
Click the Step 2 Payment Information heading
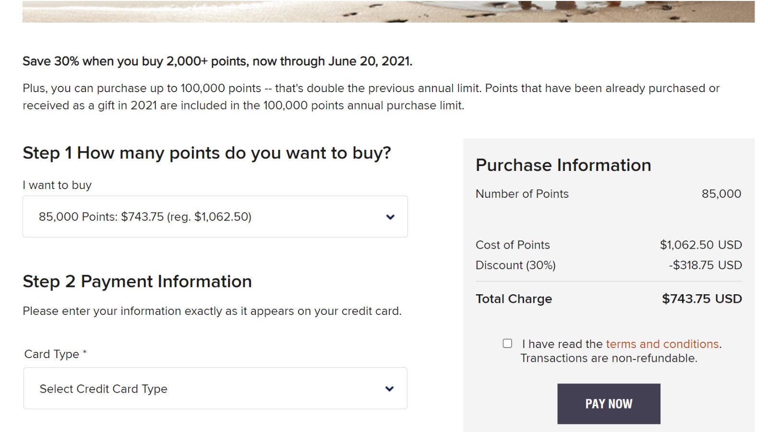point(137,282)
